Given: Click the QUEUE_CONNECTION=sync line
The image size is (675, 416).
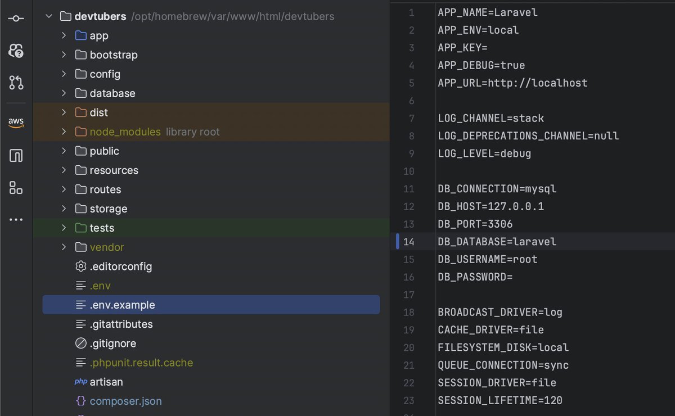Looking at the screenshot, I should [x=503, y=365].
